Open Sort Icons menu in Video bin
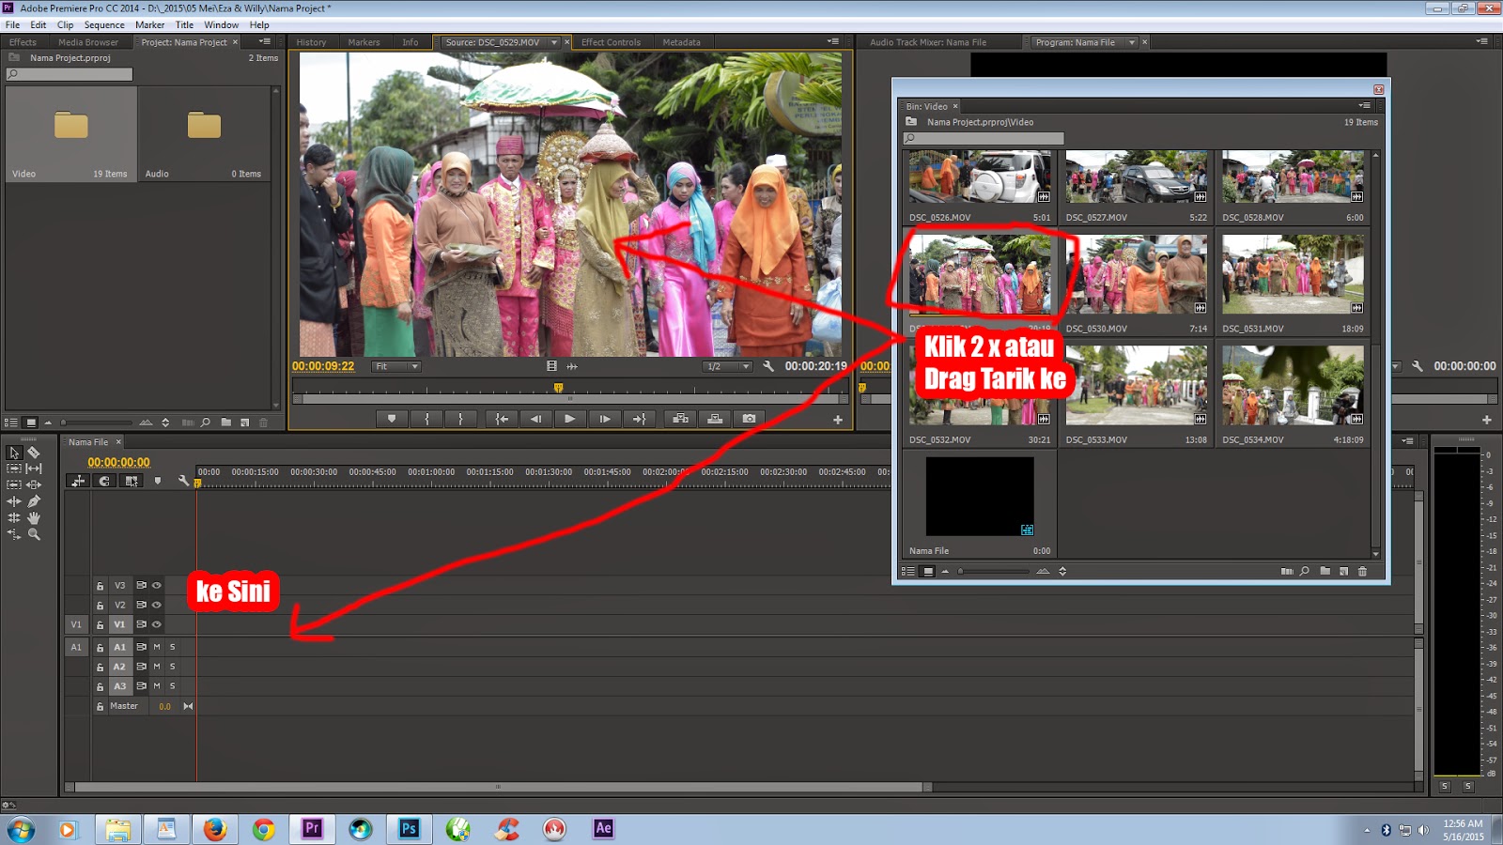The height and width of the screenshot is (845, 1503). (x=1062, y=571)
